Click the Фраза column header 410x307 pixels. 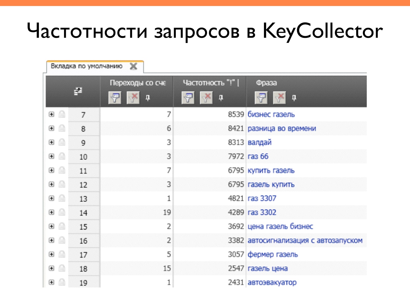[266, 83]
